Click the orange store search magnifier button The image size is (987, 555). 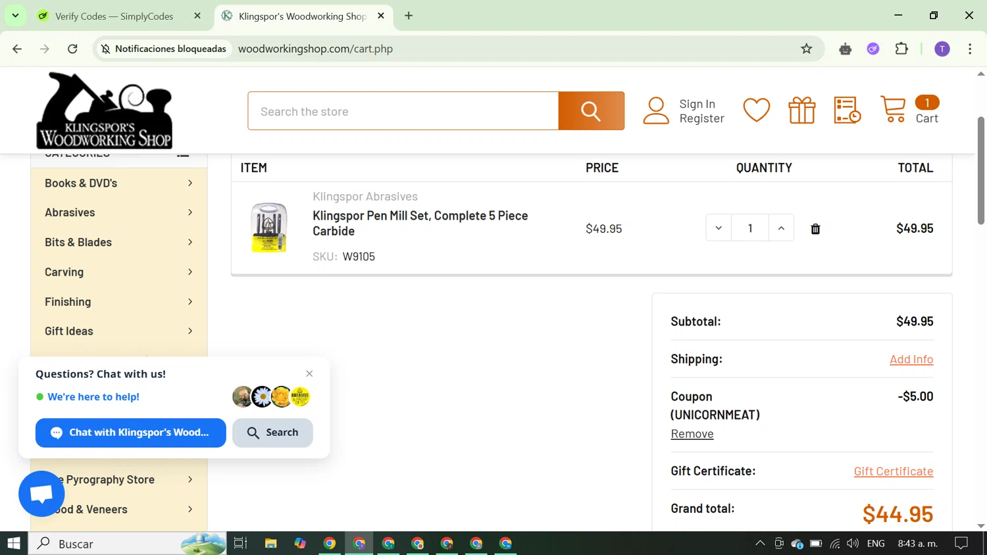point(591,111)
